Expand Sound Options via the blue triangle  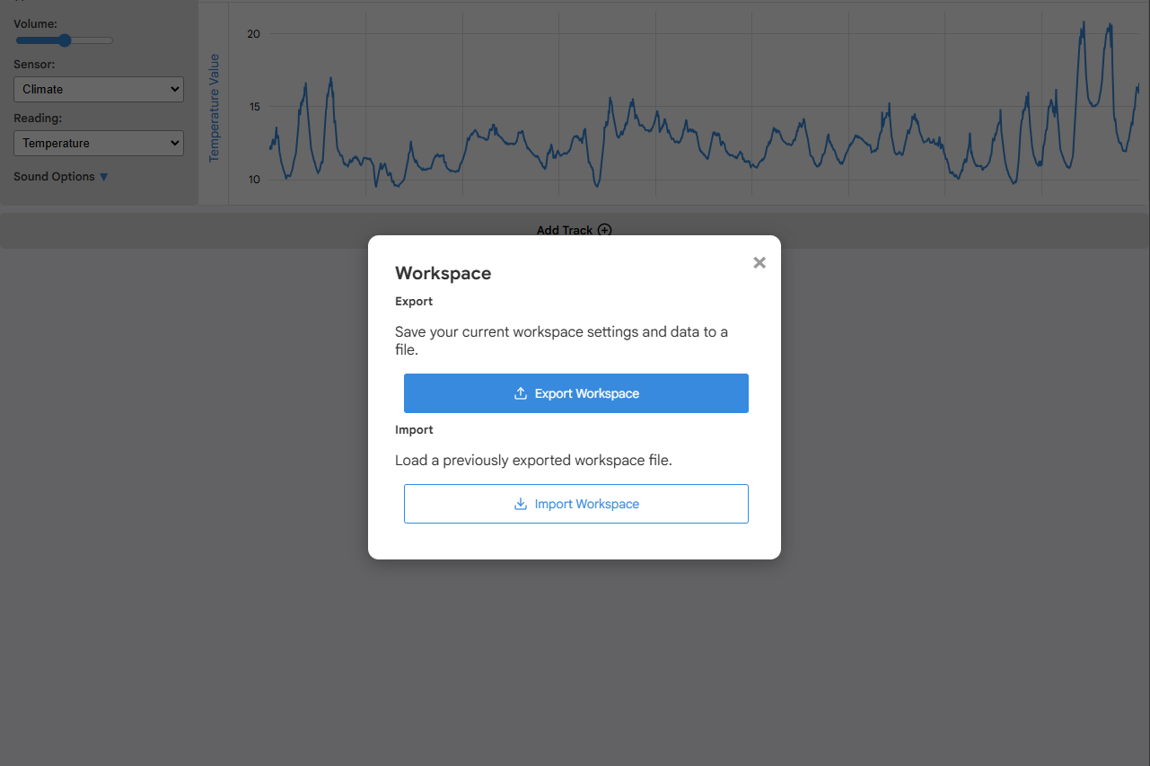103,177
